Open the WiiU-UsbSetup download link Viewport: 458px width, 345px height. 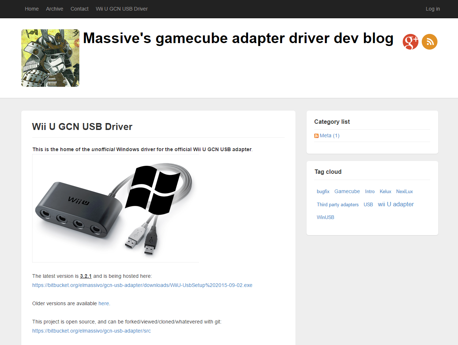coord(142,285)
